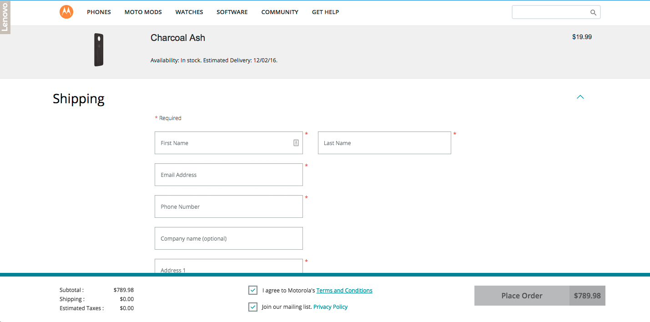Image resolution: width=650 pixels, height=322 pixels.
Task: Click the Place Order button
Action: 539,296
